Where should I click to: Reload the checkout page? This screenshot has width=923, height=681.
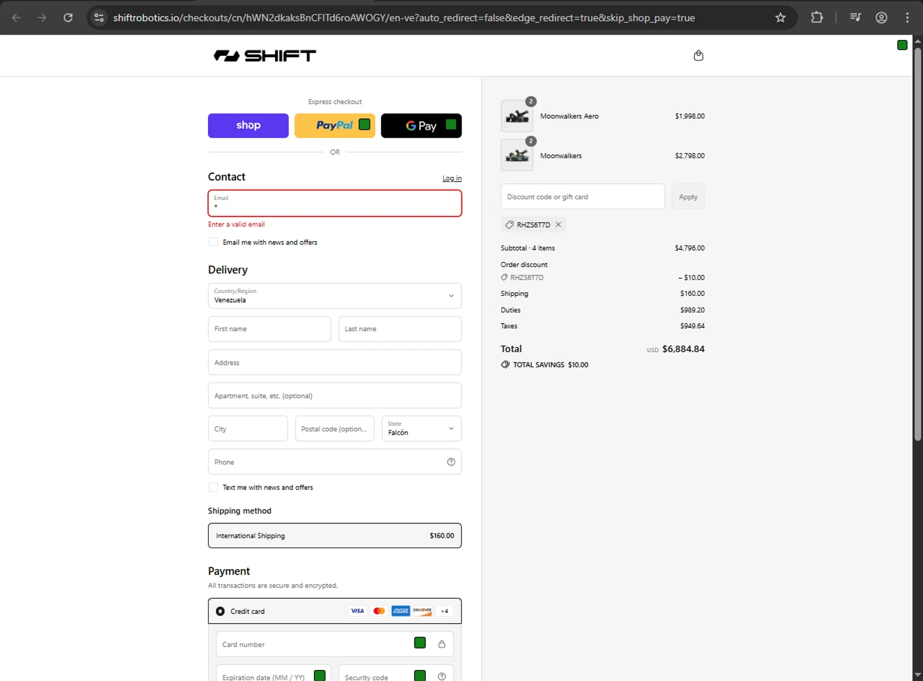[x=68, y=17]
